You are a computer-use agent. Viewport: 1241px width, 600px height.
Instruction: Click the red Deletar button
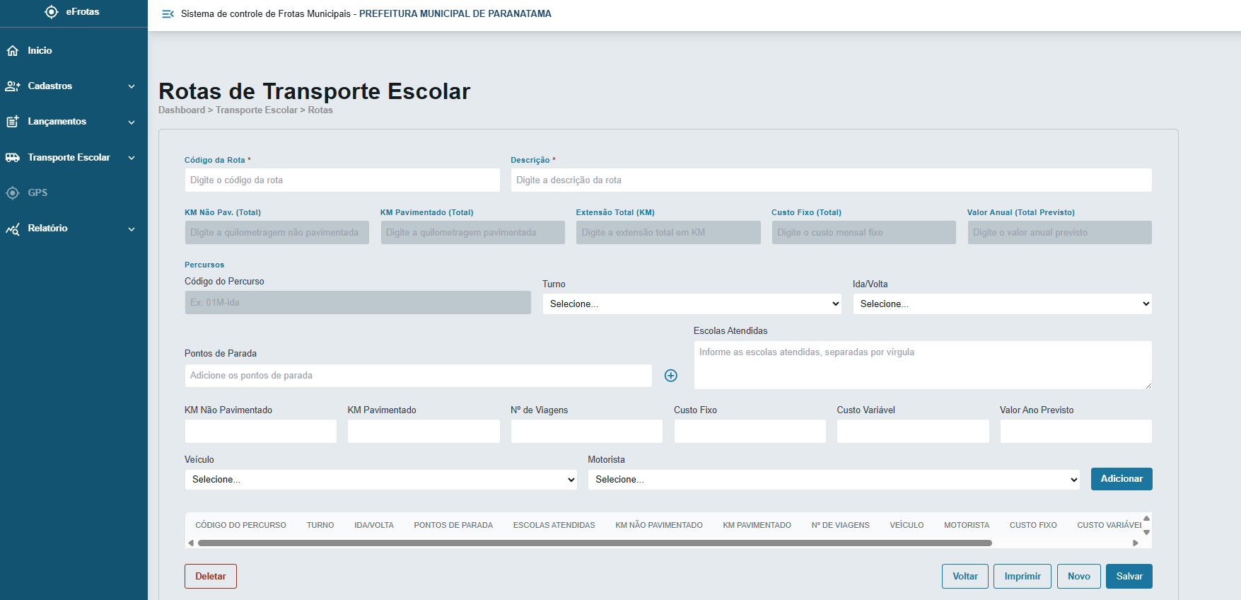pos(211,576)
